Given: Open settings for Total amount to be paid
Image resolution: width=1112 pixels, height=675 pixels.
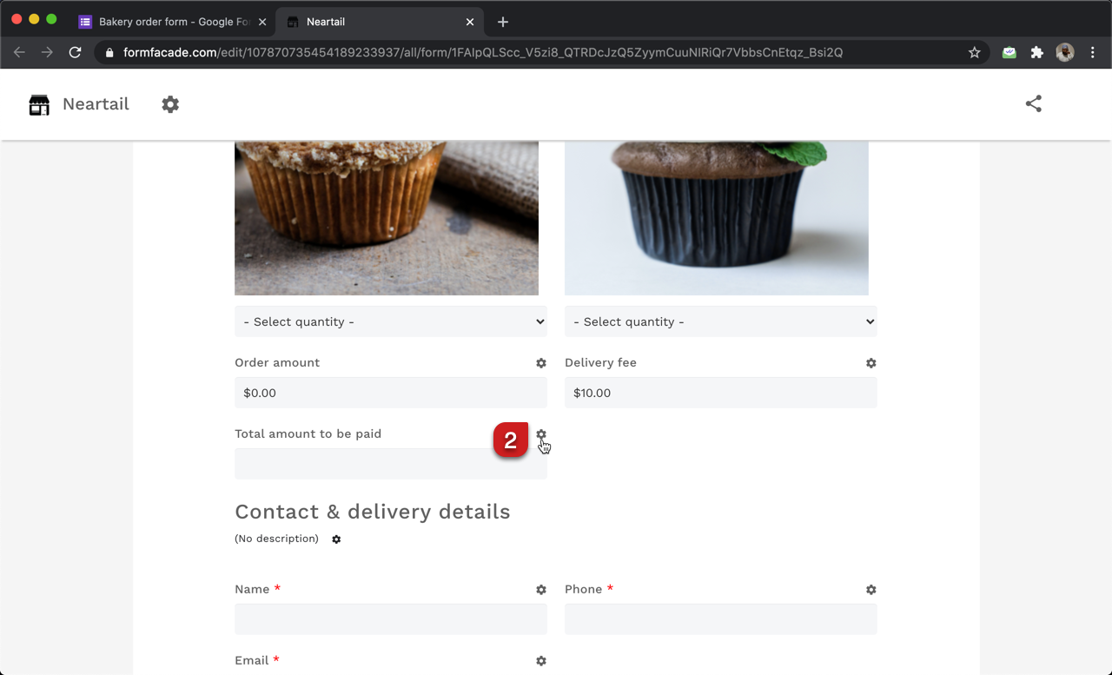Looking at the screenshot, I should 541,434.
